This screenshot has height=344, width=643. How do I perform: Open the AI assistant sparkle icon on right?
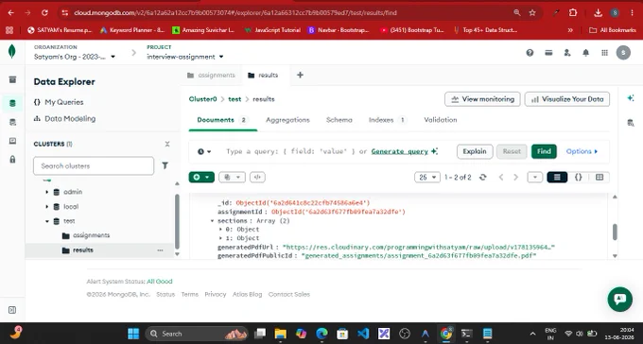(x=631, y=98)
